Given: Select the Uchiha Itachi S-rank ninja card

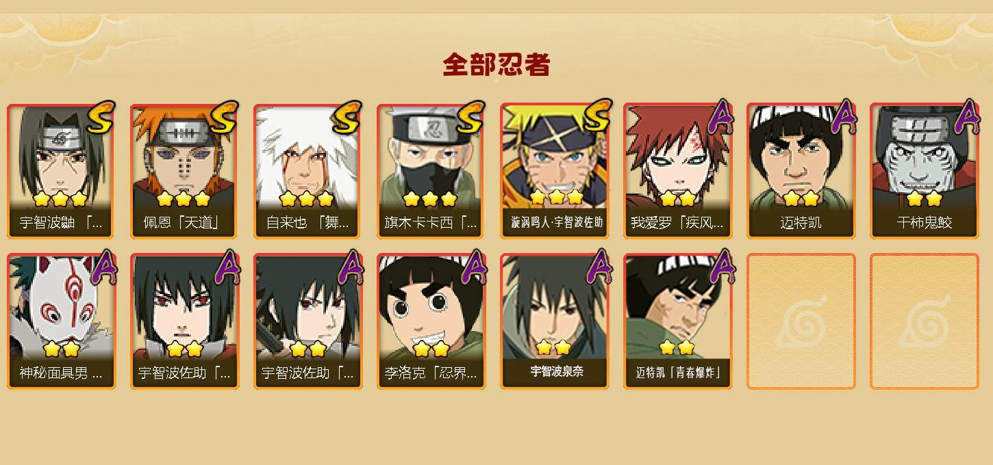Looking at the screenshot, I should click(62, 171).
